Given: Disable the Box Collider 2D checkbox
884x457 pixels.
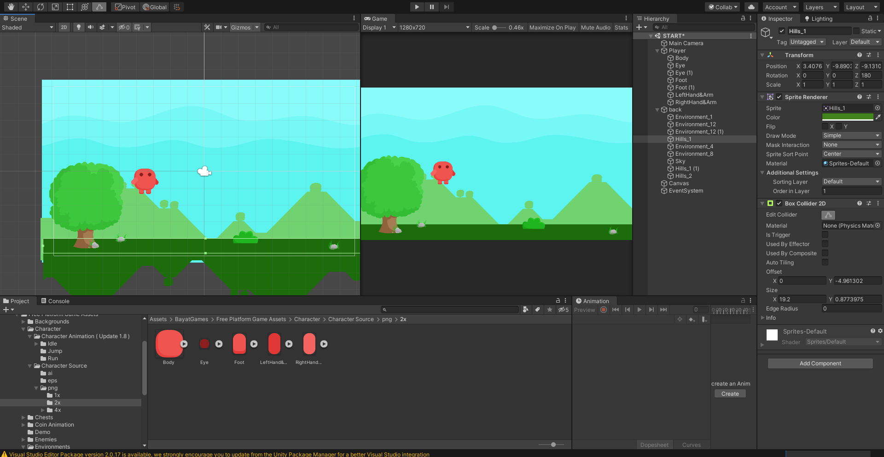Looking at the screenshot, I should [779, 203].
